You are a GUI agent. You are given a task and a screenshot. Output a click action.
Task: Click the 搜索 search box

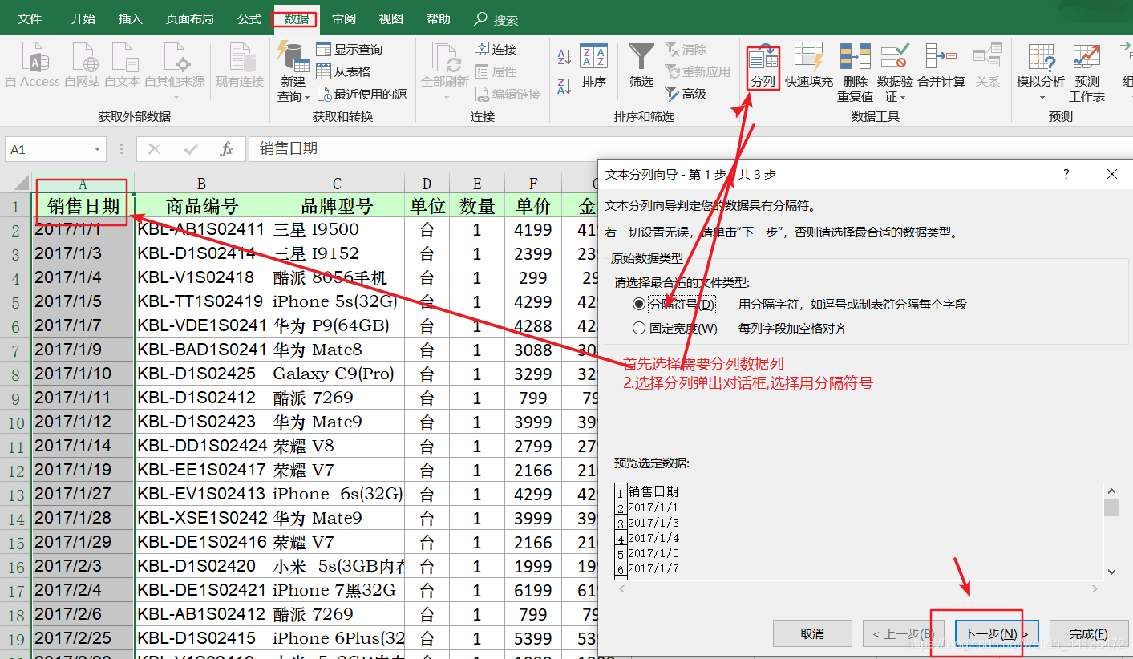(x=497, y=19)
